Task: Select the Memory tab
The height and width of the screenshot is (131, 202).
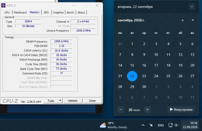Action: coord(34,12)
